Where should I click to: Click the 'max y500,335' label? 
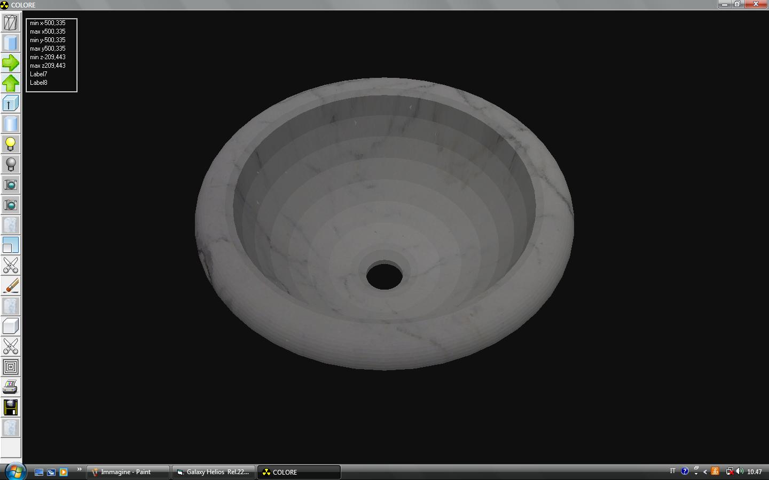tap(48, 49)
